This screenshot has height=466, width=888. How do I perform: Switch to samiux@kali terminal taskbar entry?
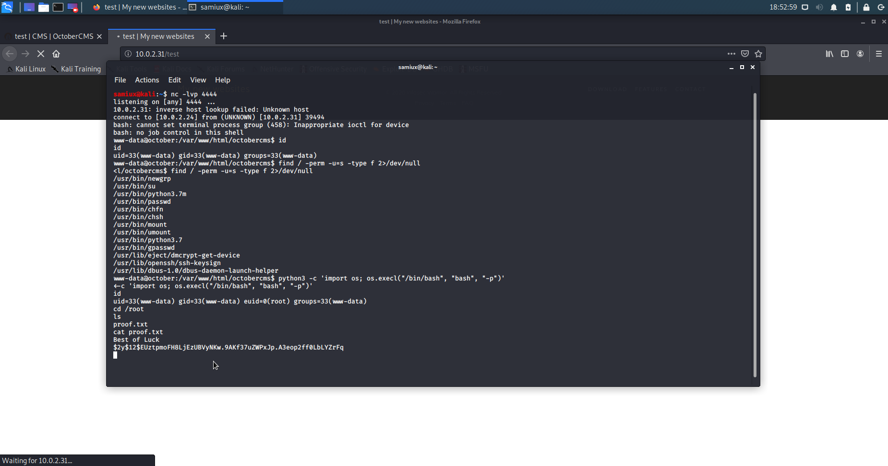235,7
